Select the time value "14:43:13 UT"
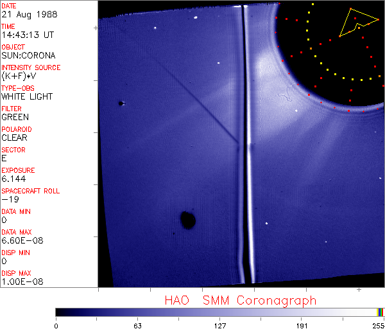Image resolution: width=385 pixels, height=329 pixels. tap(27, 35)
